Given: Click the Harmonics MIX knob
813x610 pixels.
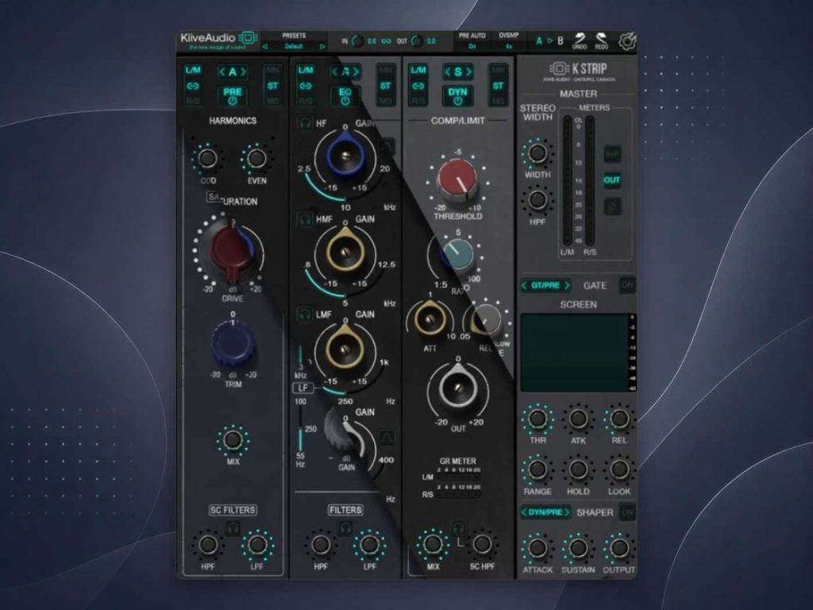Looking at the screenshot, I should coord(233,440).
